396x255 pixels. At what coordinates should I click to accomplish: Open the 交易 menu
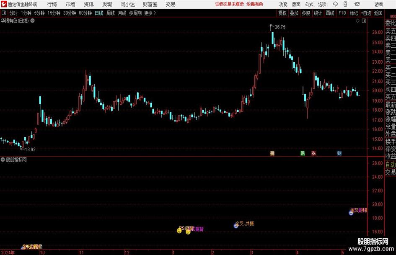(x=171, y=4)
